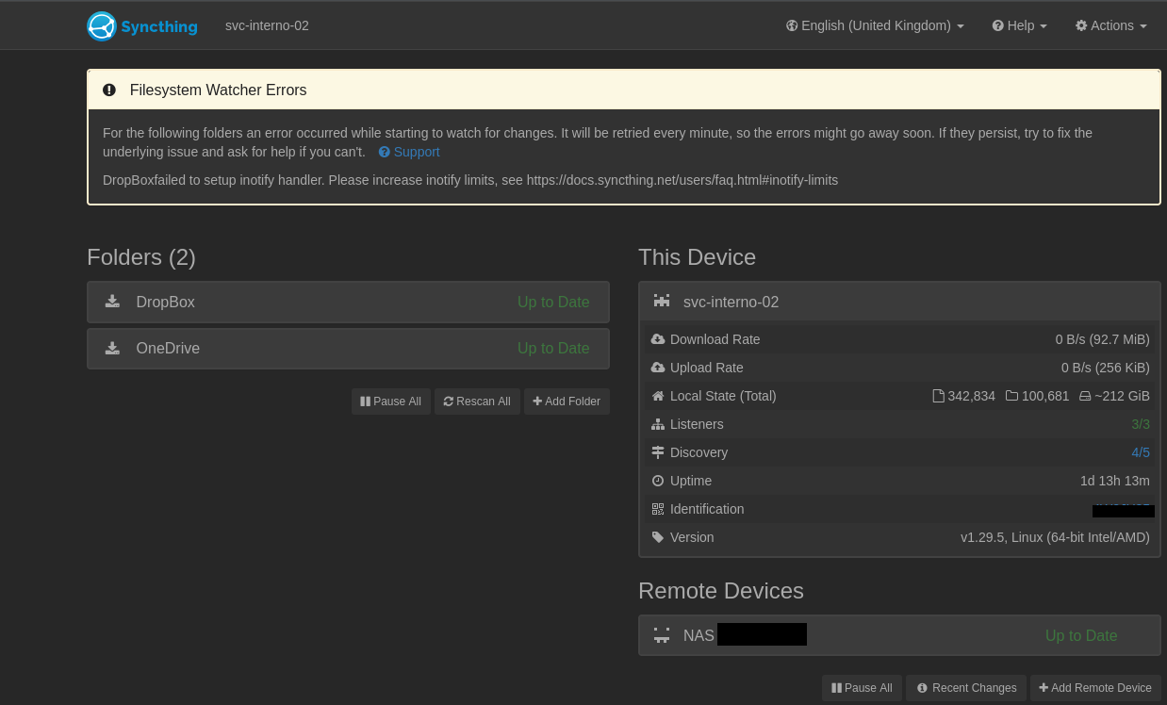Click the Upload Rate cloud icon
Image resolution: width=1167 pixels, height=705 pixels.
658,368
